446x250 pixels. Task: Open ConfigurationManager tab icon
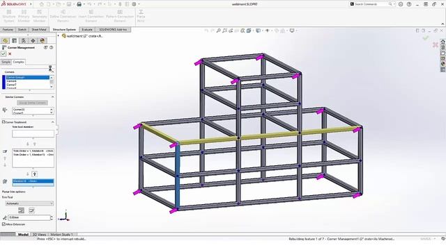tap(24, 41)
